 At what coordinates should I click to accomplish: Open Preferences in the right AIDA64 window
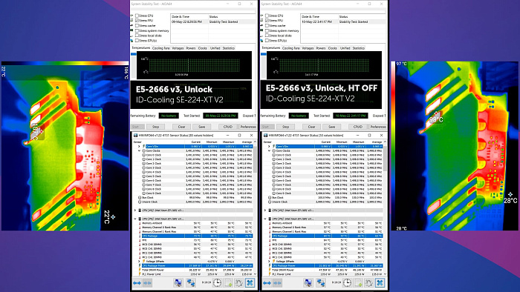tap(378, 127)
